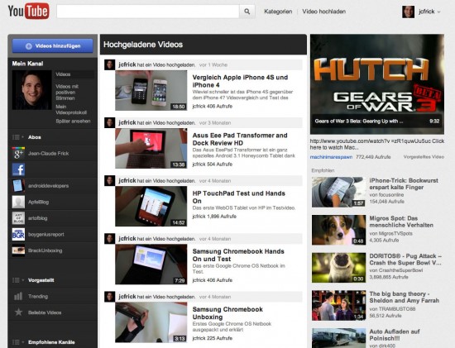
Task: Open DORITOS Pug Attack title link
Action: (405, 260)
